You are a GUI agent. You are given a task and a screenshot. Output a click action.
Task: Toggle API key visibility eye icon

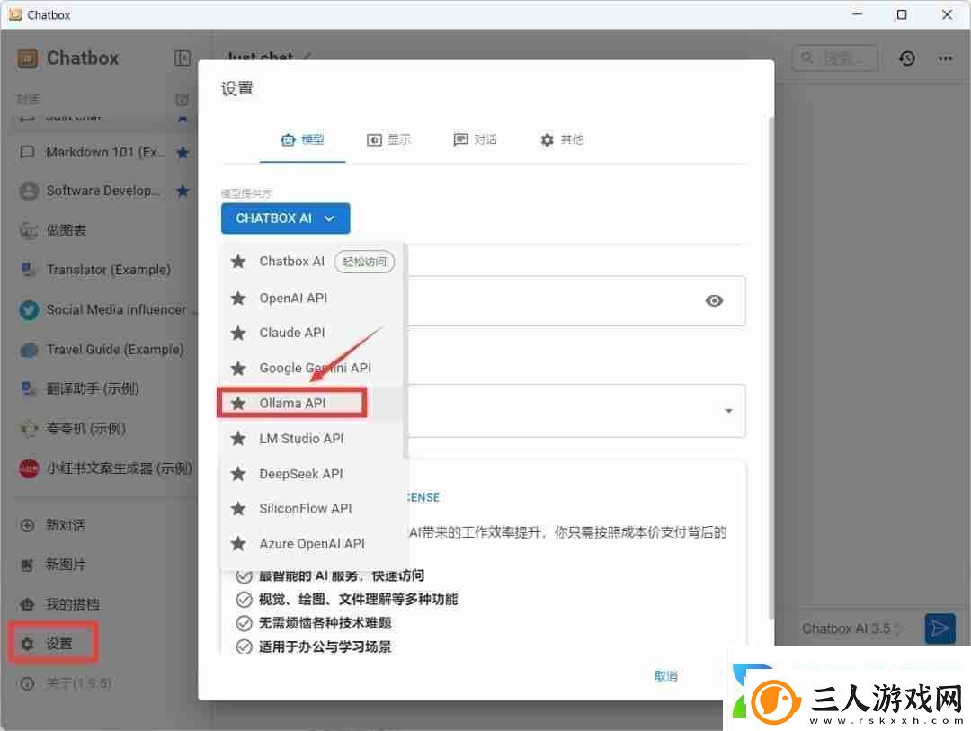[713, 300]
